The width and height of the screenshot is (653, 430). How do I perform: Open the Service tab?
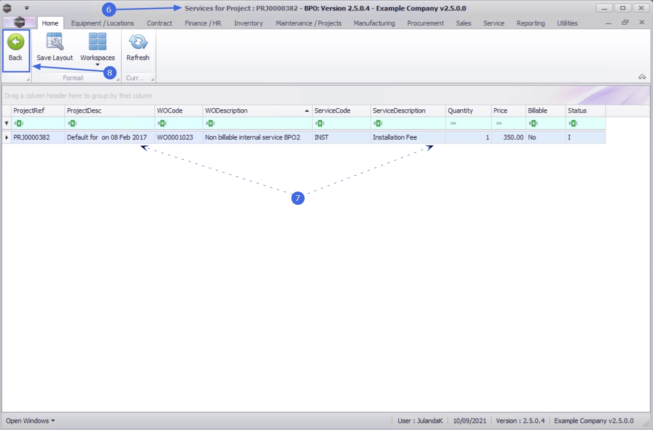tap(494, 23)
